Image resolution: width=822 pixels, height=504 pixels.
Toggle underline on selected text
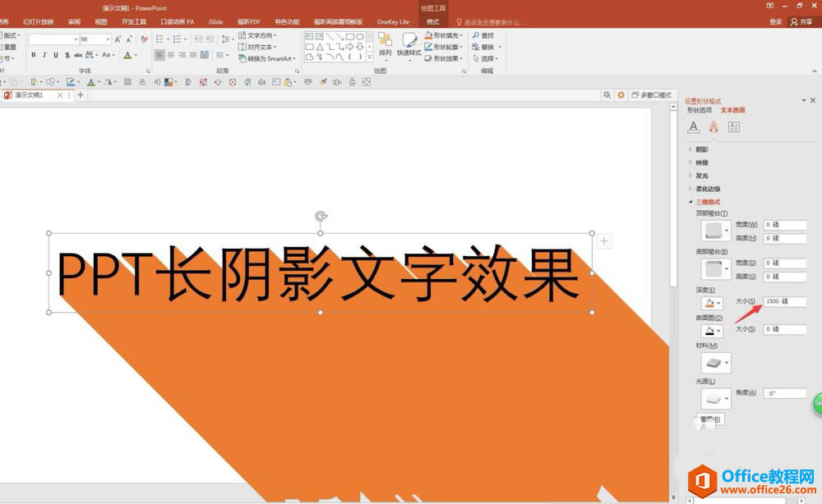pyautogui.click(x=56, y=55)
